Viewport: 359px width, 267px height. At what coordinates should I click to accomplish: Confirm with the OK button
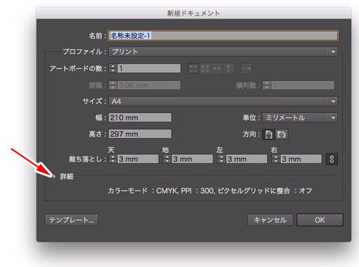[x=320, y=220]
